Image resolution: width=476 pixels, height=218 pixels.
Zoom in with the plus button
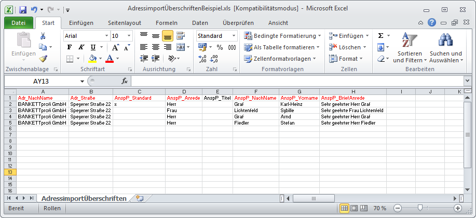[x=458, y=208]
